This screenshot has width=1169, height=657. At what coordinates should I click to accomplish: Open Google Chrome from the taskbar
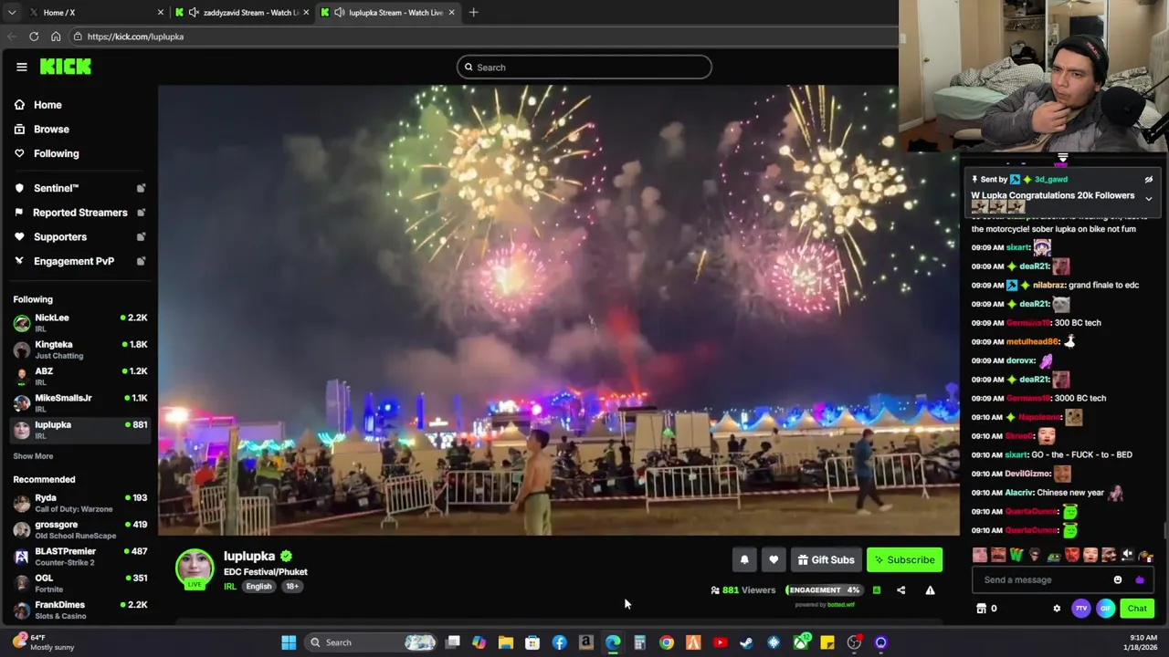pyautogui.click(x=667, y=642)
